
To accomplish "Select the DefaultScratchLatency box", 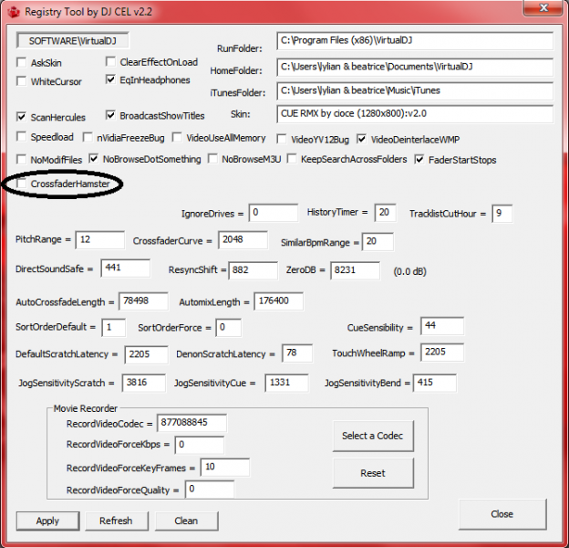I will click(146, 354).
